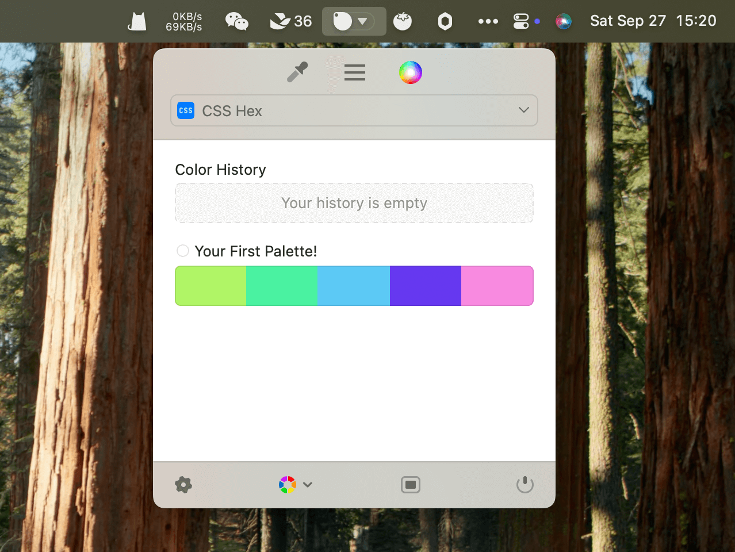Open WeChat from the menu bar

[x=236, y=22]
